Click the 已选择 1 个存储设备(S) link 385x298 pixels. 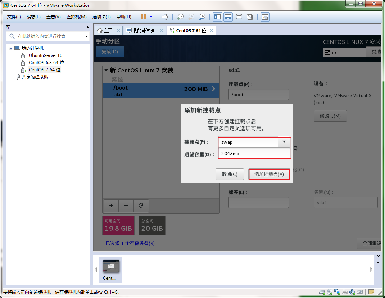click(x=130, y=243)
